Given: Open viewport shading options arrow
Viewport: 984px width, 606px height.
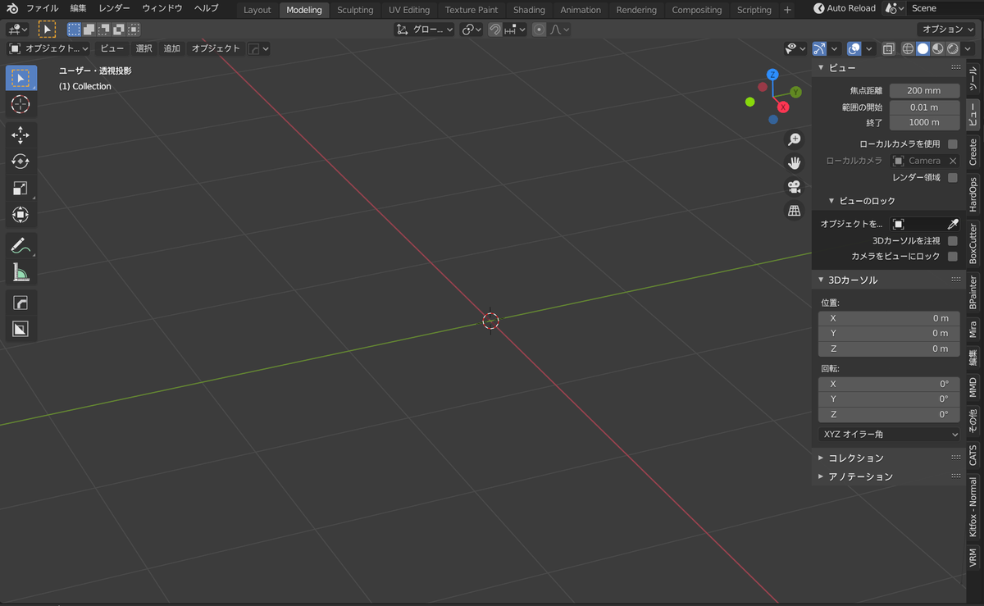Looking at the screenshot, I should coord(968,49).
